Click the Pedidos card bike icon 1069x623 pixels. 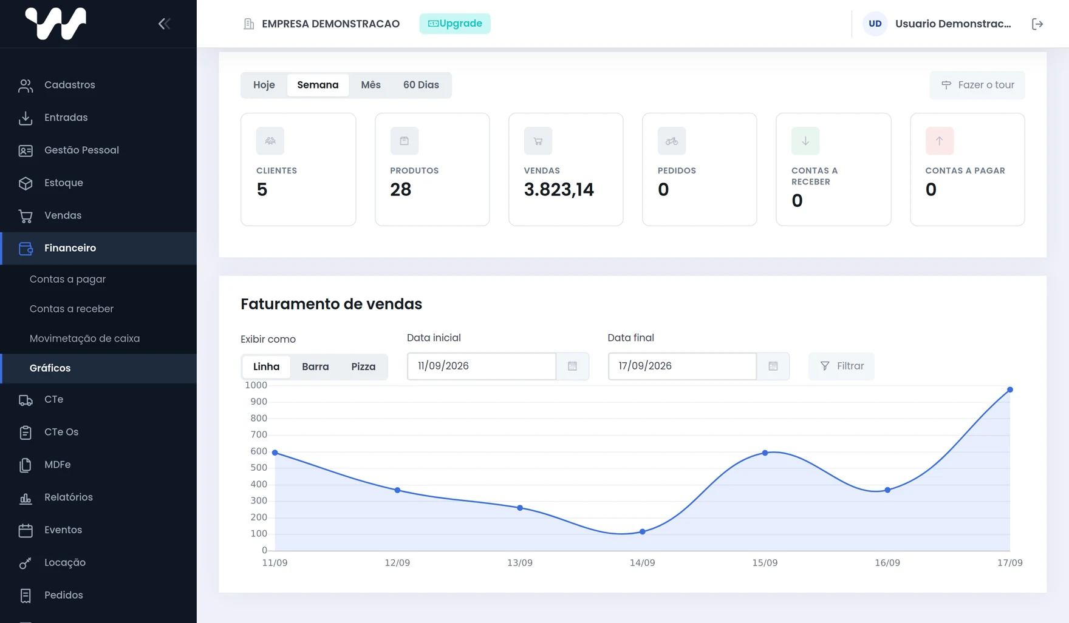pyautogui.click(x=672, y=141)
